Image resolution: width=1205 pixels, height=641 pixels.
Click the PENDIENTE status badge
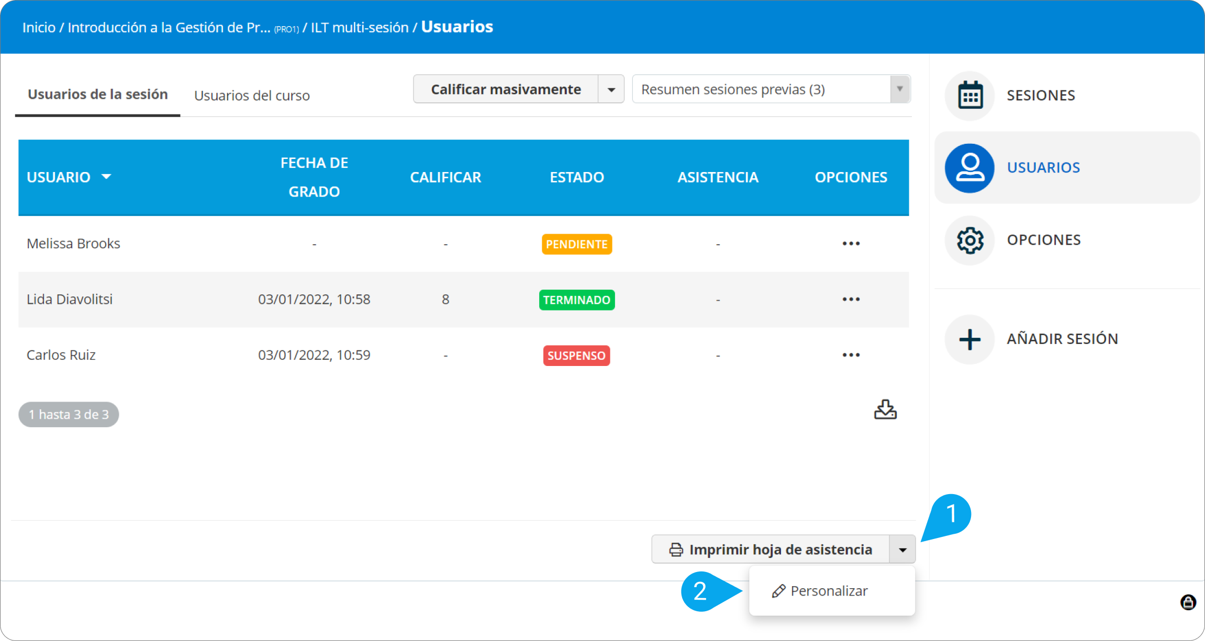tap(577, 244)
